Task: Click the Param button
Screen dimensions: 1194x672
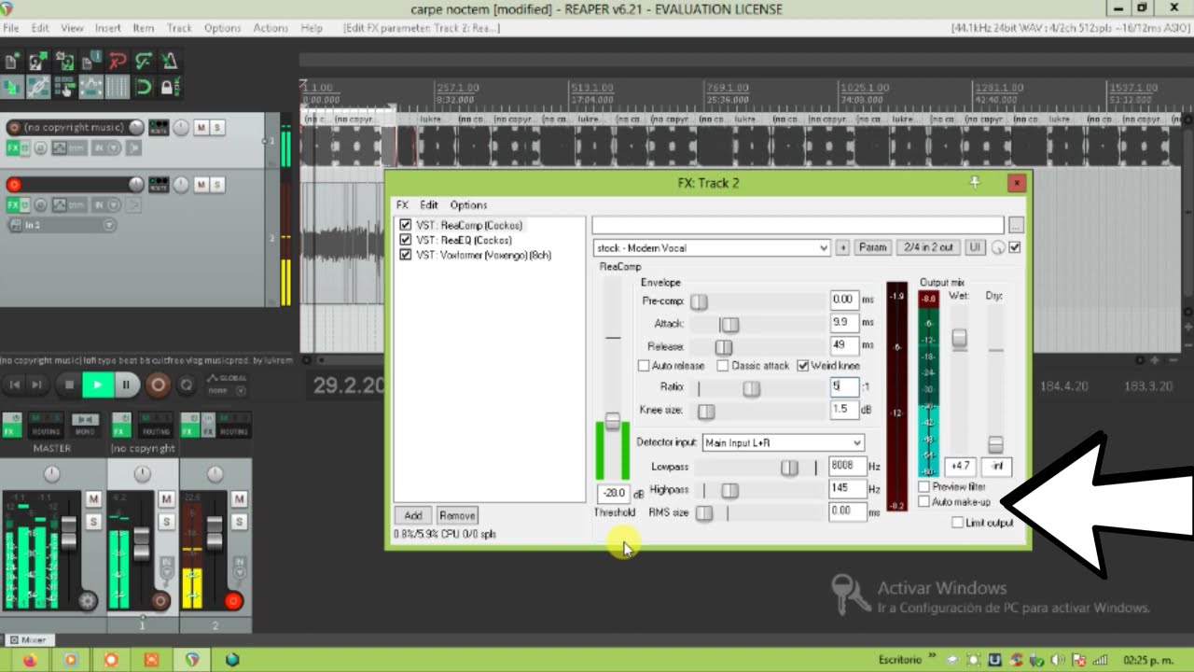Action: 872,247
